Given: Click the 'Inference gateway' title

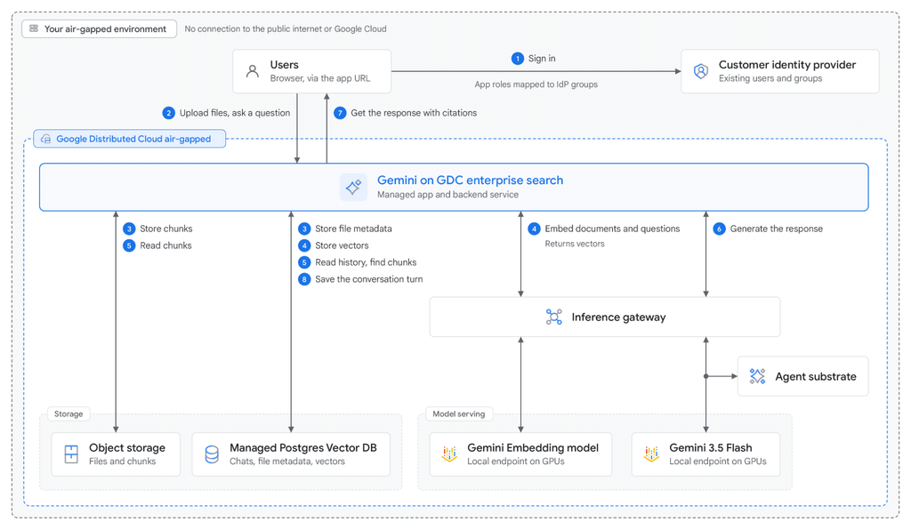Looking at the screenshot, I should 619,317.
